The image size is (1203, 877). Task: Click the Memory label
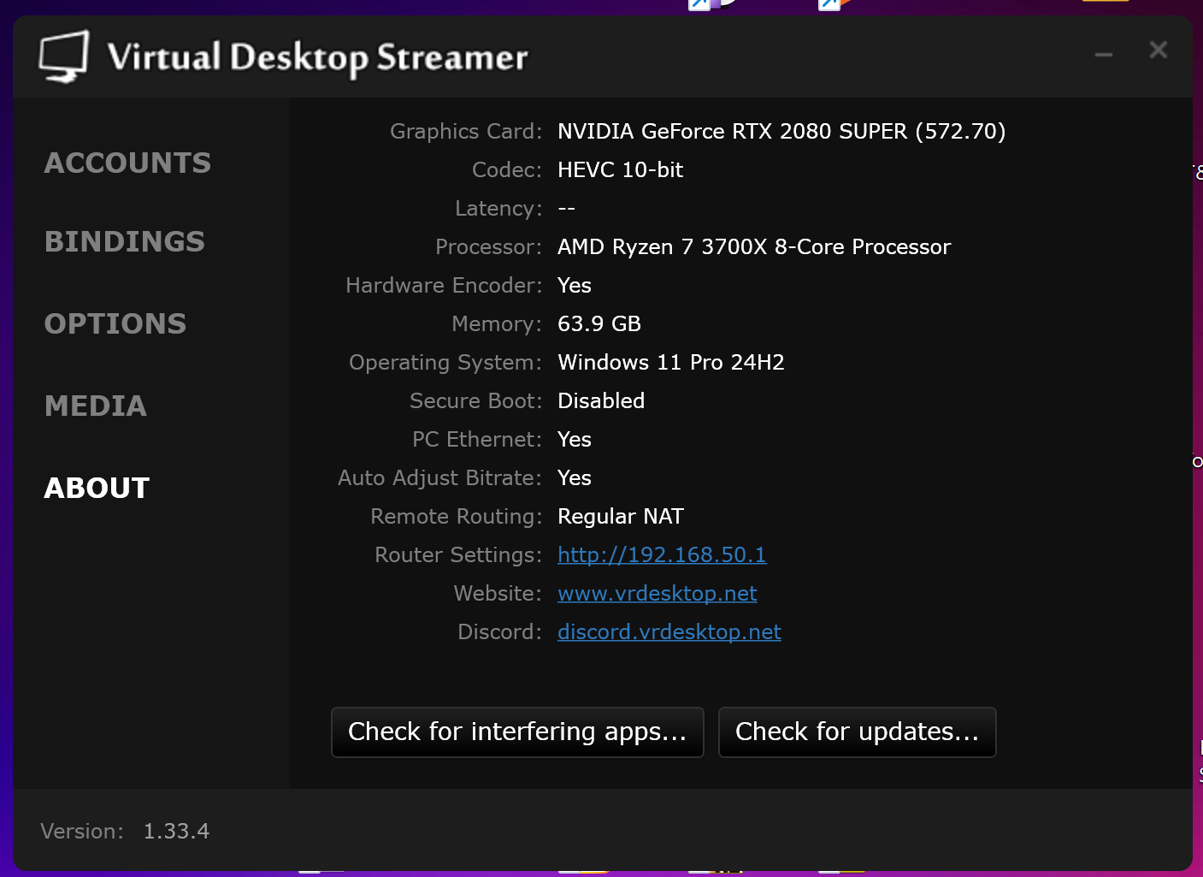tap(497, 323)
